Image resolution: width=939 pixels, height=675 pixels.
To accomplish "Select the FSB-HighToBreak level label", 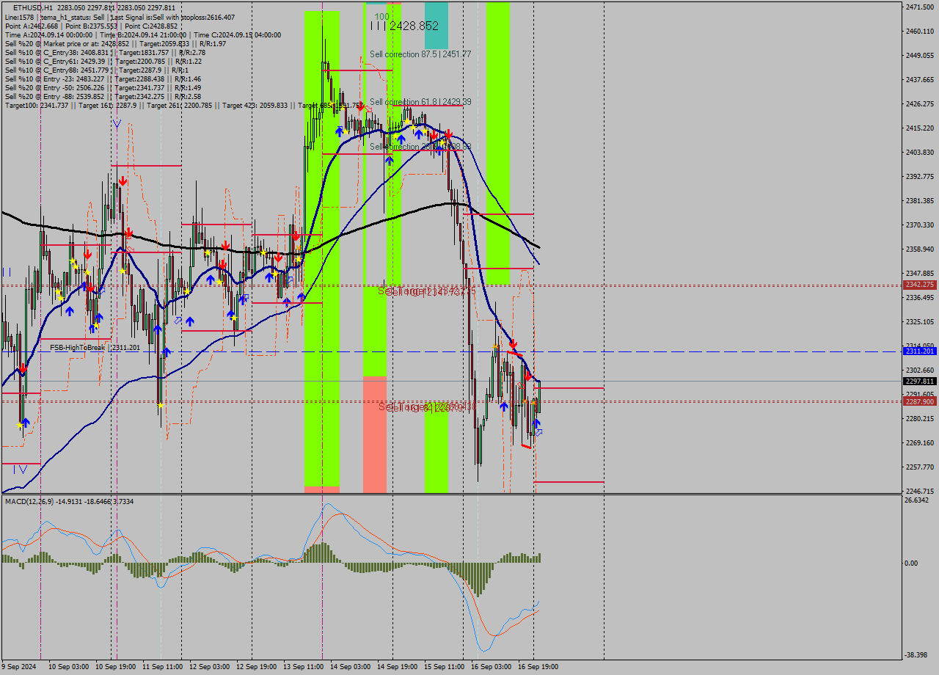I will click(94, 347).
